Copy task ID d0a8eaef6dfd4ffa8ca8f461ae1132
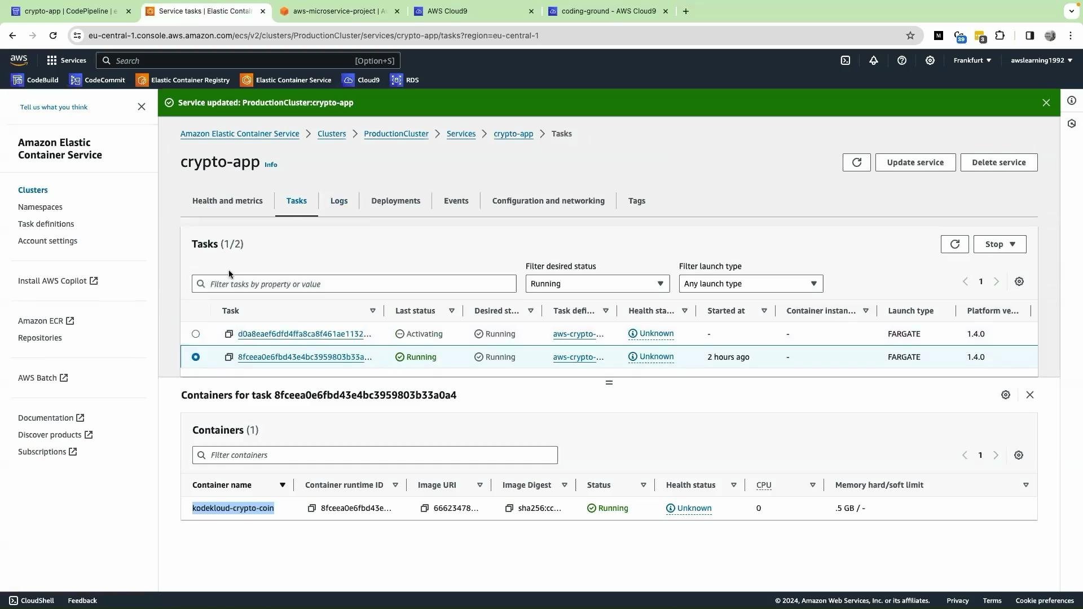Screen dimensions: 1083x609 pos(228,334)
